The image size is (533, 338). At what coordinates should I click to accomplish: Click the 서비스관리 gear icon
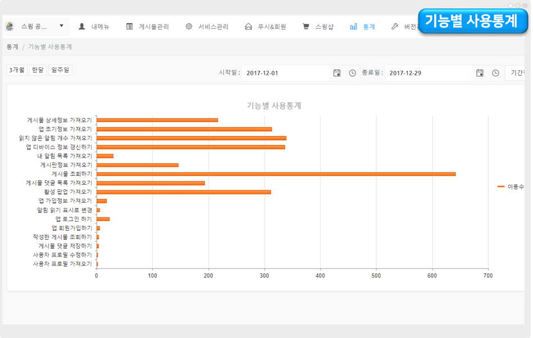pyautogui.click(x=189, y=26)
